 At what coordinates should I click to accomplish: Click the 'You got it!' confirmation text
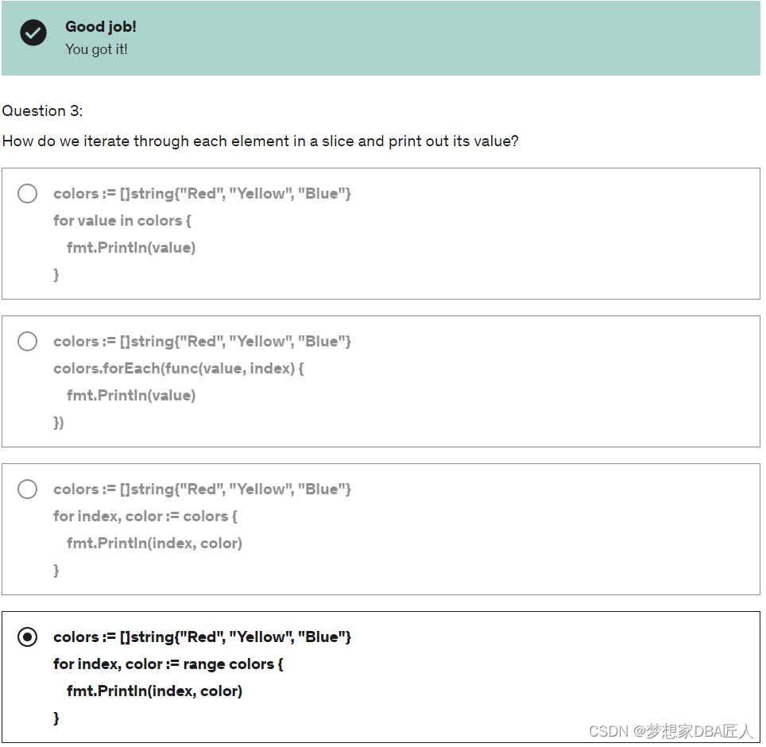coord(96,49)
